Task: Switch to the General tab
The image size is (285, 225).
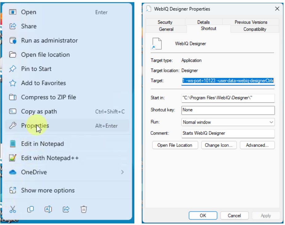Action: [x=166, y=29]
